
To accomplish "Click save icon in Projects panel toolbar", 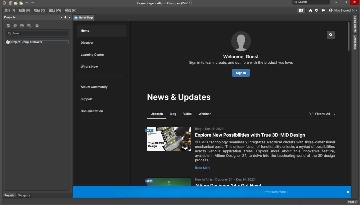I will click(x=8, y=26).
